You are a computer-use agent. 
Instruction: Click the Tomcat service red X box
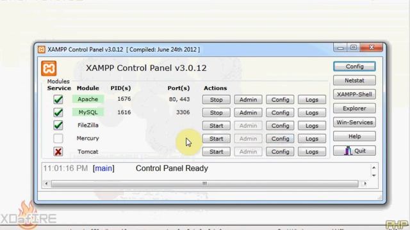pos(58,151)
